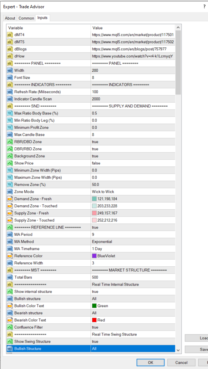The image size is (208, 369).
Task: Toggle the Show Price false value
Action: click(x=133, y=163)
